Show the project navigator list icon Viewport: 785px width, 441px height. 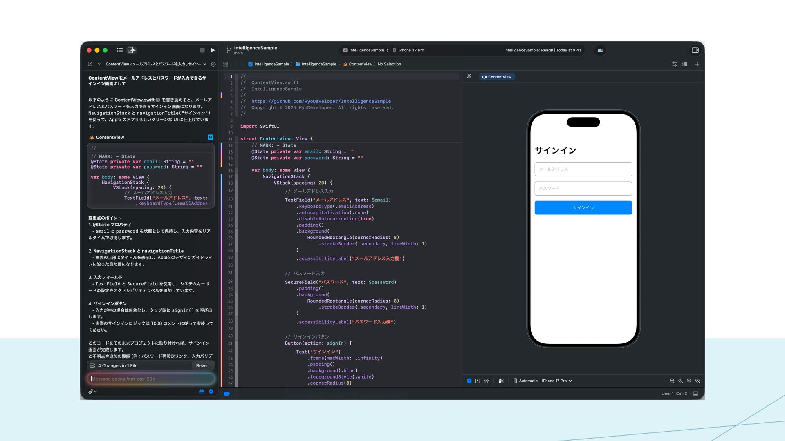coord(120,50)
